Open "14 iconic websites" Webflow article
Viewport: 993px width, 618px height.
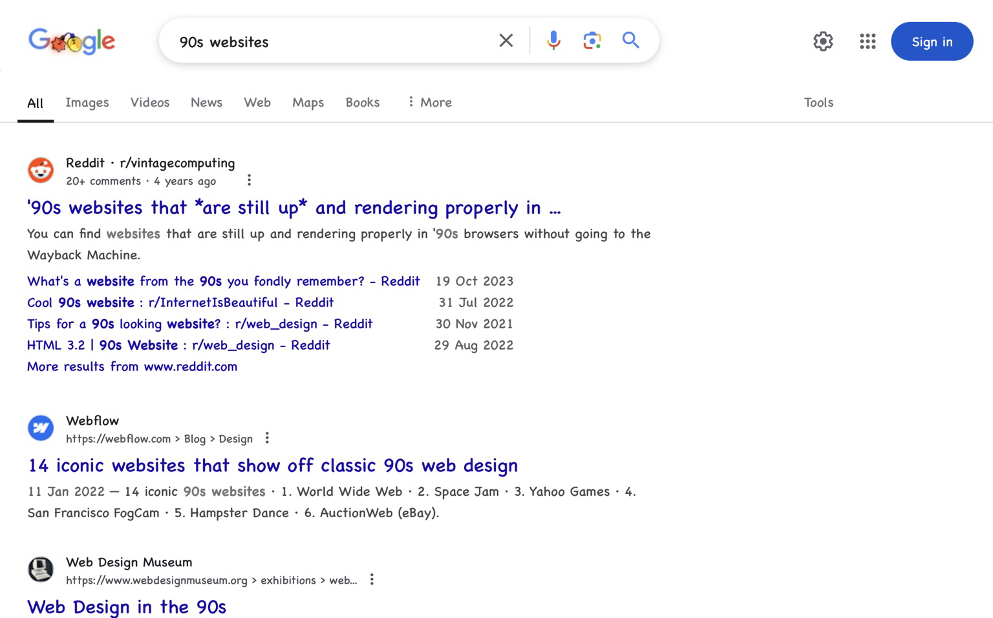(273, 465)
